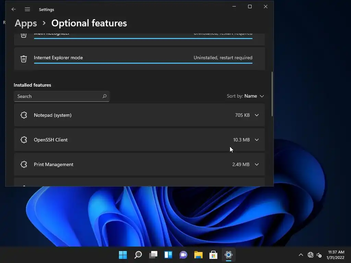This screenshot has width=351, height=263.
Task: Maximize the Settings window
Action: pos(250,7)
